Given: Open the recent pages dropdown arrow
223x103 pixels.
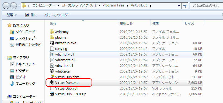Looking at the screenshot, I should [x=19, y=6].
